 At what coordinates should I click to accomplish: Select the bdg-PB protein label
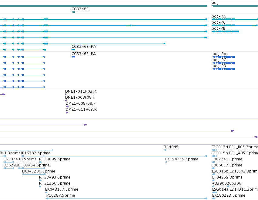219,66
